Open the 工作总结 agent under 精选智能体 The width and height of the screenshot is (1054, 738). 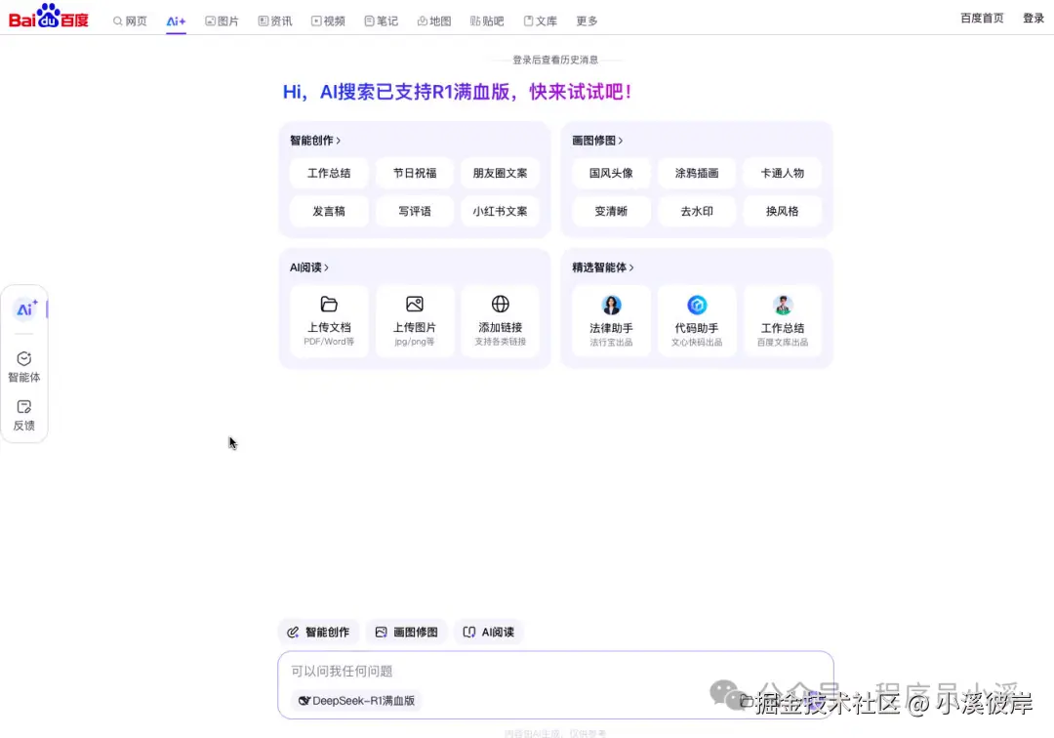[x=782, y=321]
